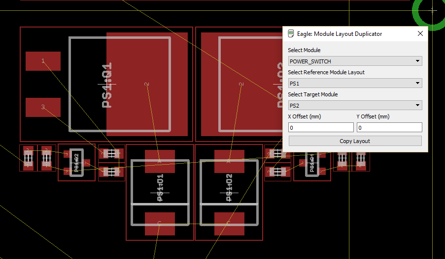Open the Select Module dropdown showing POWER_SWITCH
This screenshot has width=445, height=259.
(x=355, y=61)
